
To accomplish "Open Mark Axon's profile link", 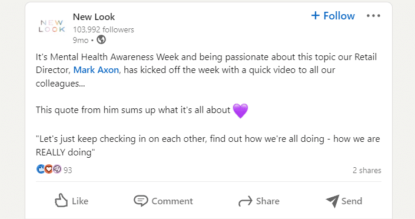I will pos(96,70).
